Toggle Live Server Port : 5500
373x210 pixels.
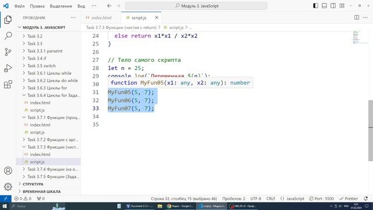[321, 198]
